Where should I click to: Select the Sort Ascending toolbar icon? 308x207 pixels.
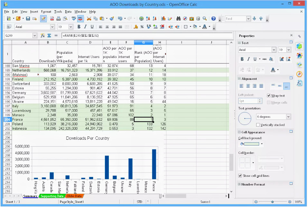147,19
